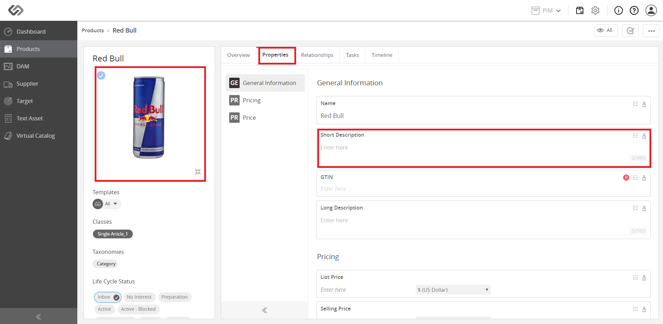Click into the Name field with Red Bull

[x=483, y=116]
